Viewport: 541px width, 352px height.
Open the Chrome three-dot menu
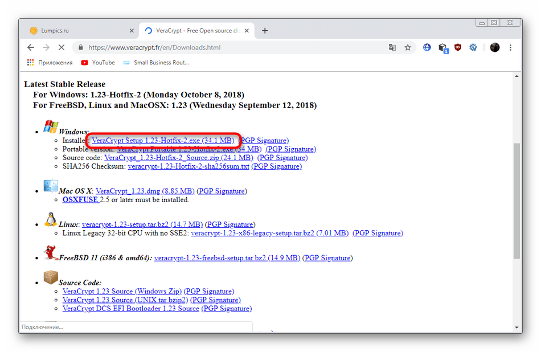(x=510, y=48)
